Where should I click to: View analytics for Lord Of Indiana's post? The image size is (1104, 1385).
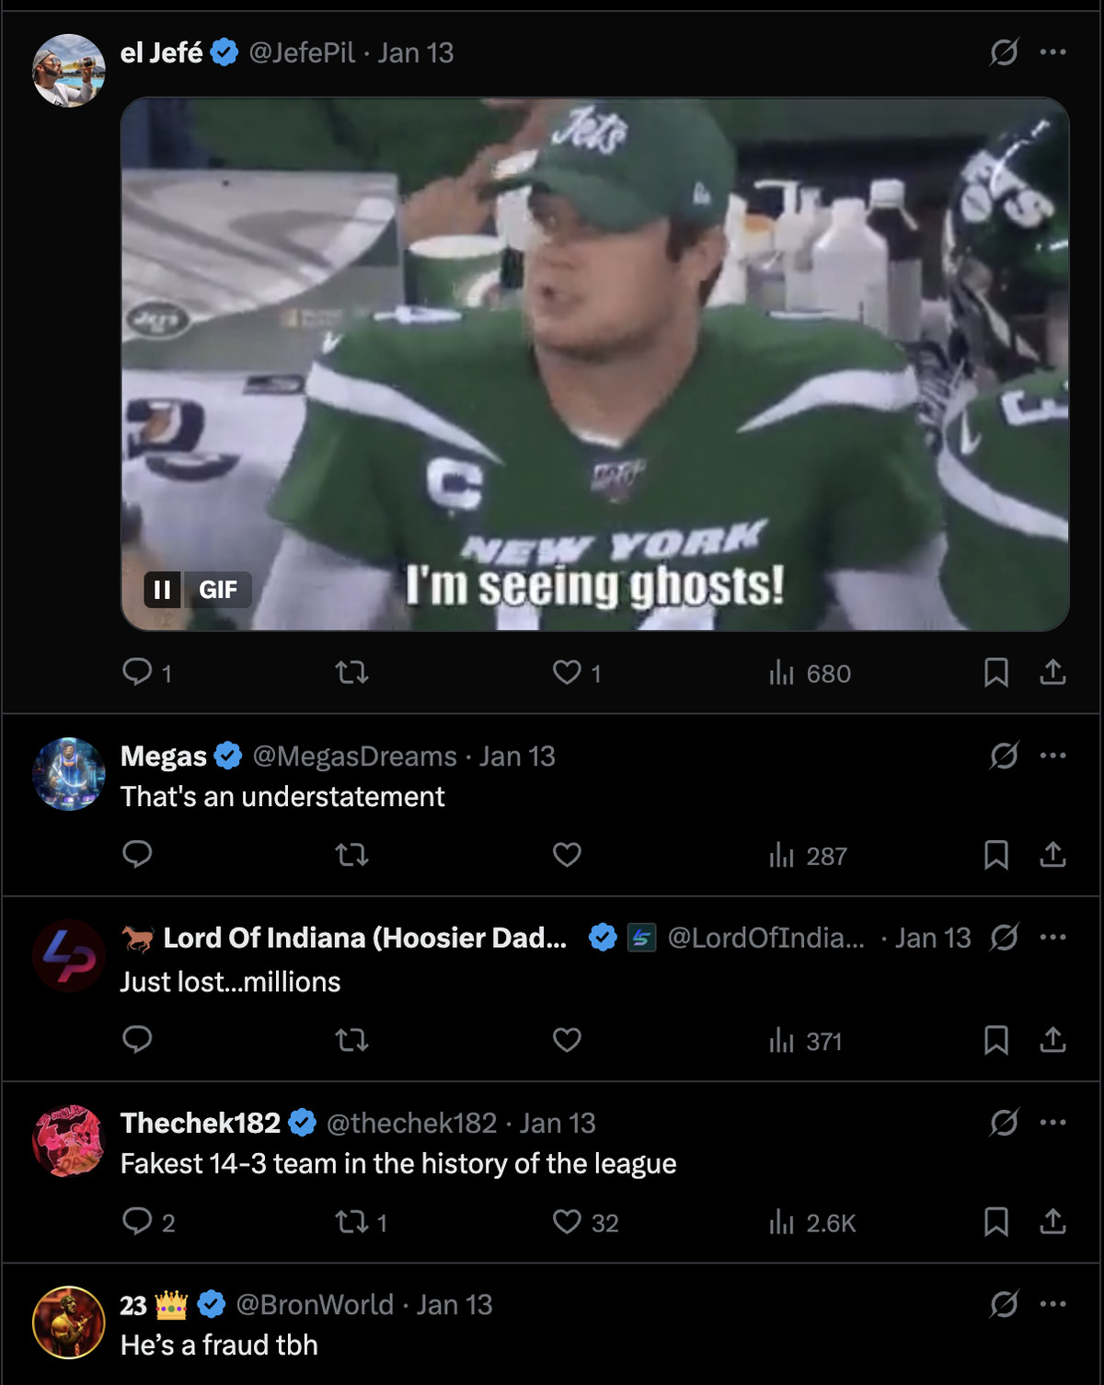pos(806,1041)
